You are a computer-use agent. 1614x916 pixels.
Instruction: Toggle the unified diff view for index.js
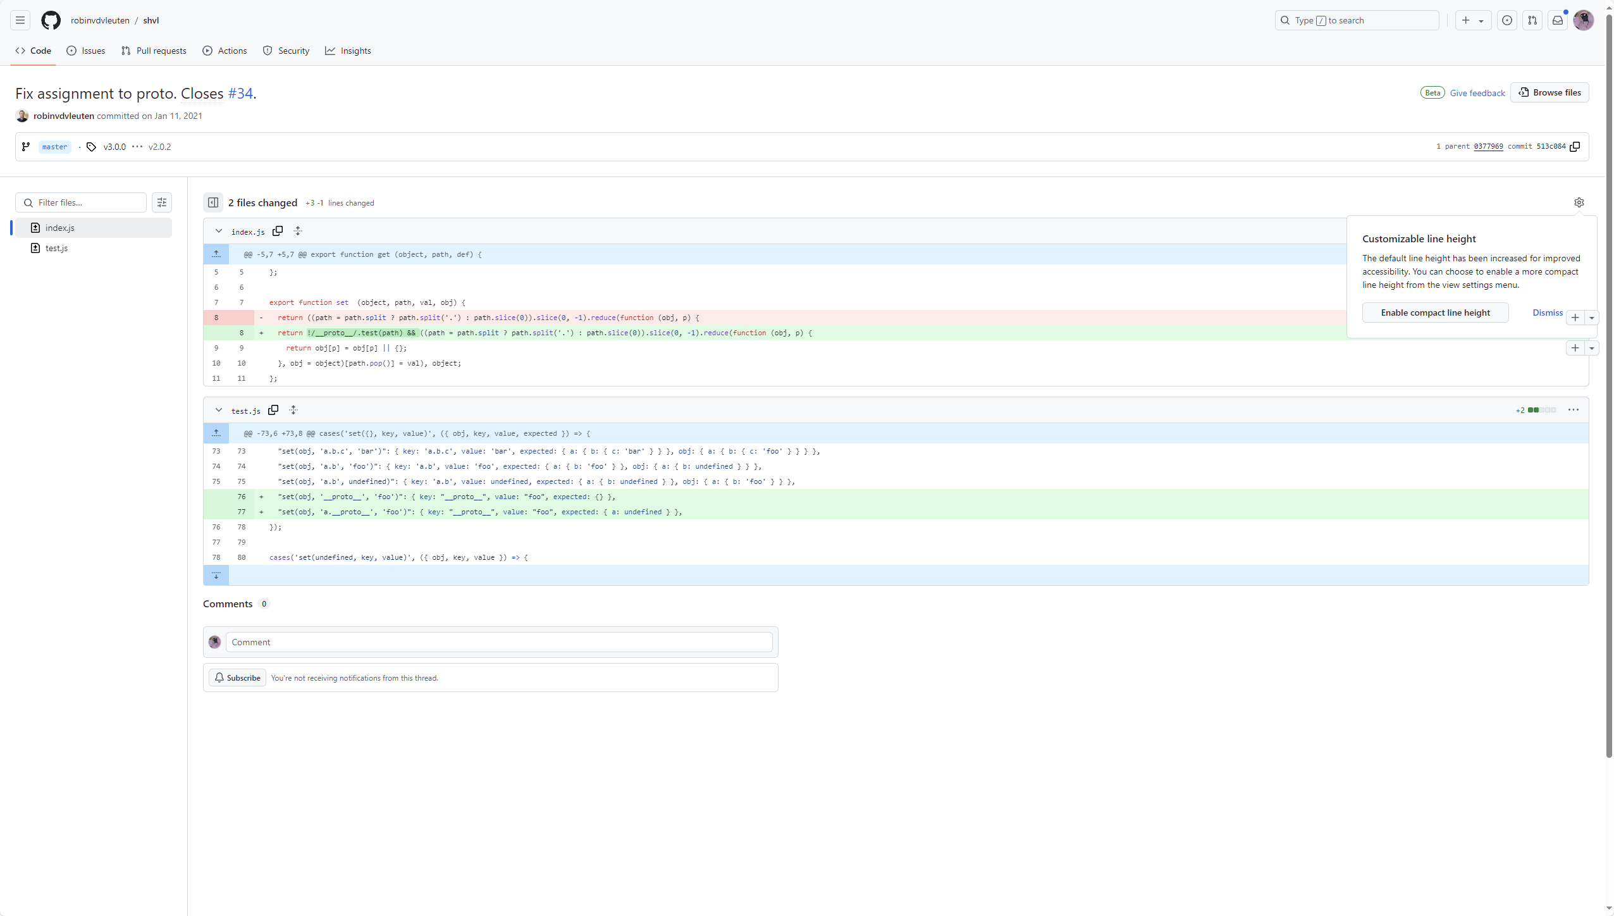click(x=298, y=231)
